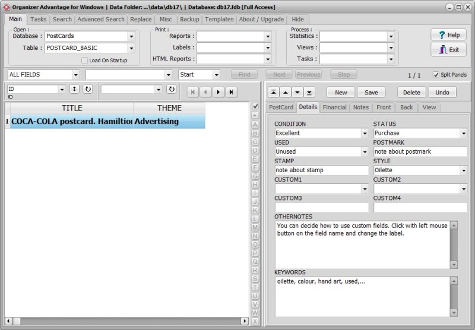Open Help with question mark icon
Viewport: 475px width, 330px height.
(449, 35)
